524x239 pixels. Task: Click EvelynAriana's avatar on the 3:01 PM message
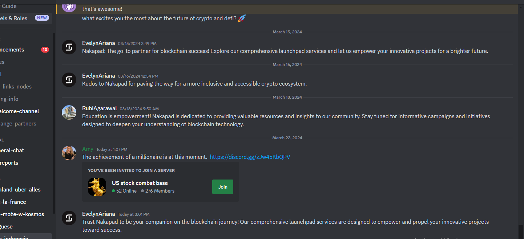click(x=69, y=218)
